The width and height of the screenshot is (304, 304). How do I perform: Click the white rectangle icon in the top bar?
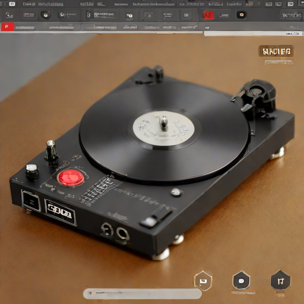pos(12,4)
